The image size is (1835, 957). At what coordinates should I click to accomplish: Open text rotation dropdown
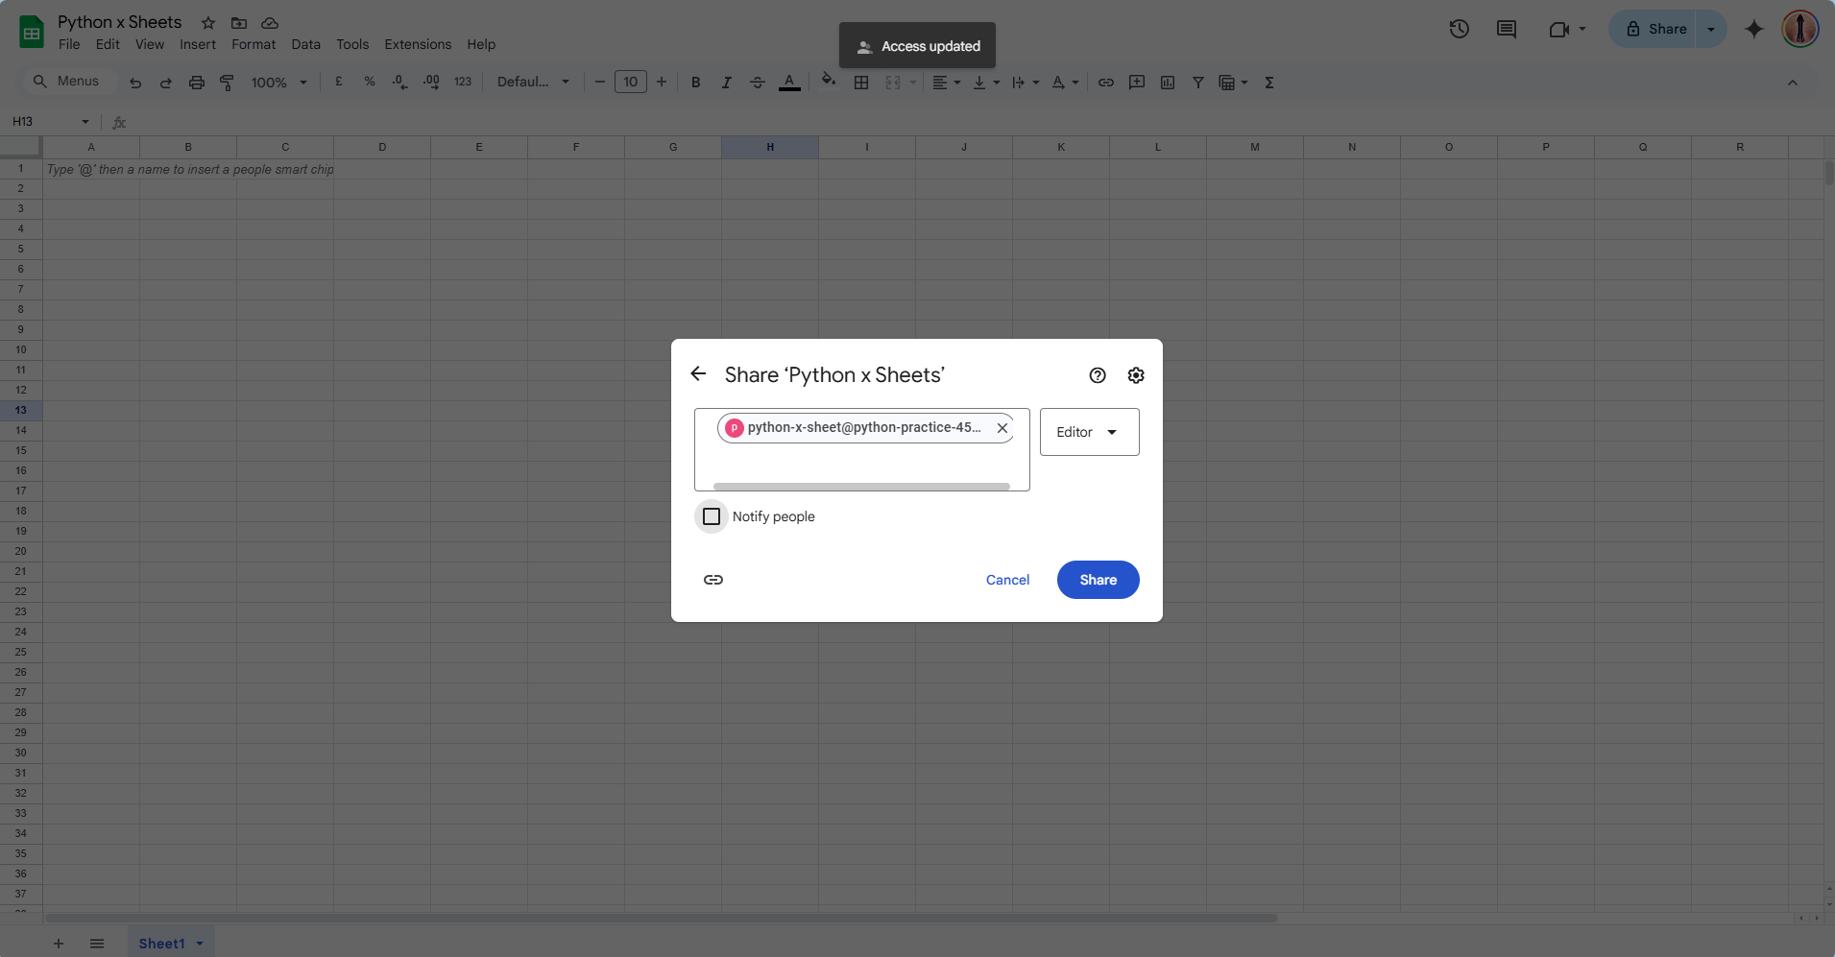pos(1065,83)
